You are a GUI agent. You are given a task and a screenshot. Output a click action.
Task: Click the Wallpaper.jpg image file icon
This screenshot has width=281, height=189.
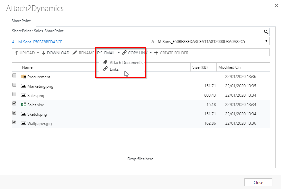[24, 123]
